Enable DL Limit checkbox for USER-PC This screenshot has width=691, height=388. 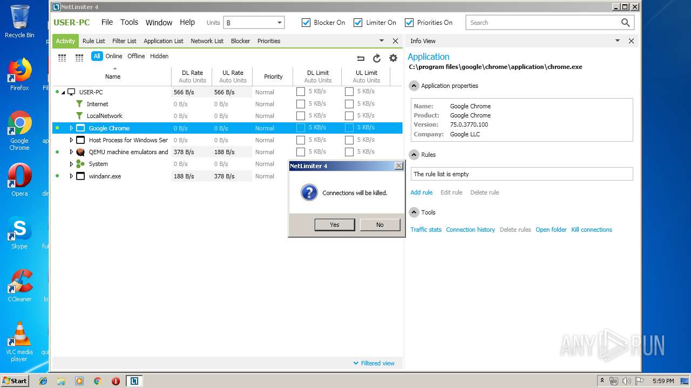301,92
